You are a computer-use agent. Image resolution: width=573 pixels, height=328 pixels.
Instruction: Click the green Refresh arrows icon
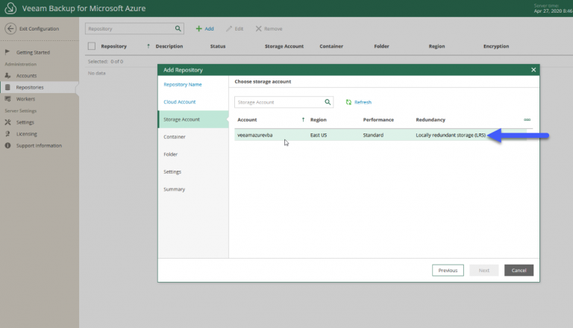[348, 102]
